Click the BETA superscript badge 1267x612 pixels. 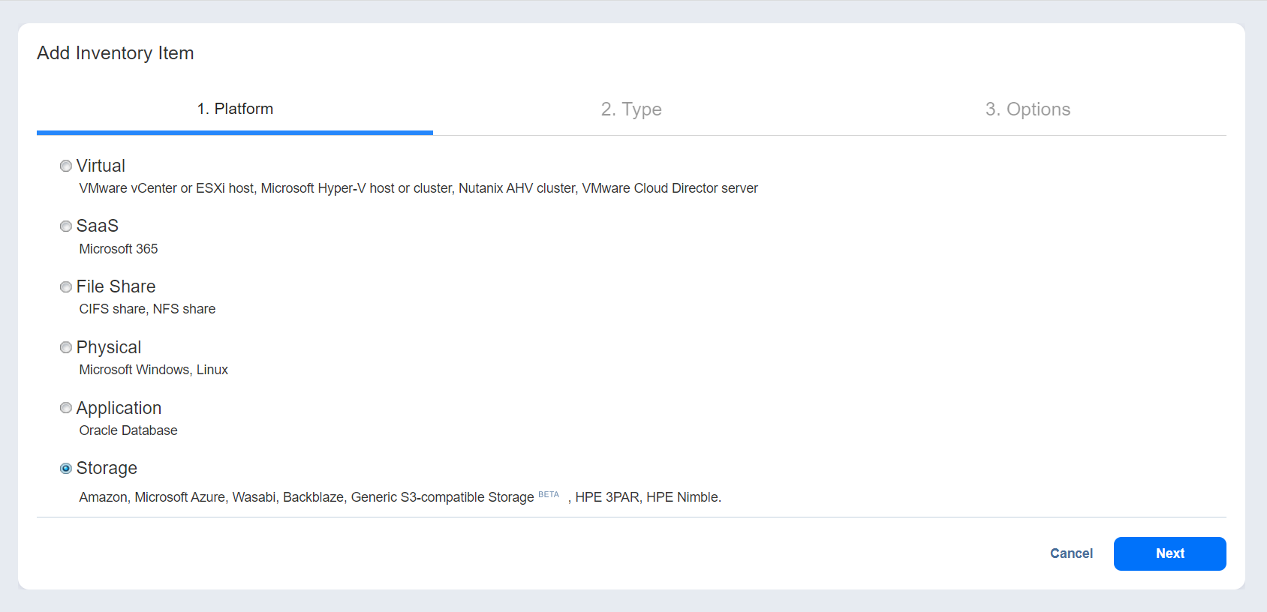549,494
